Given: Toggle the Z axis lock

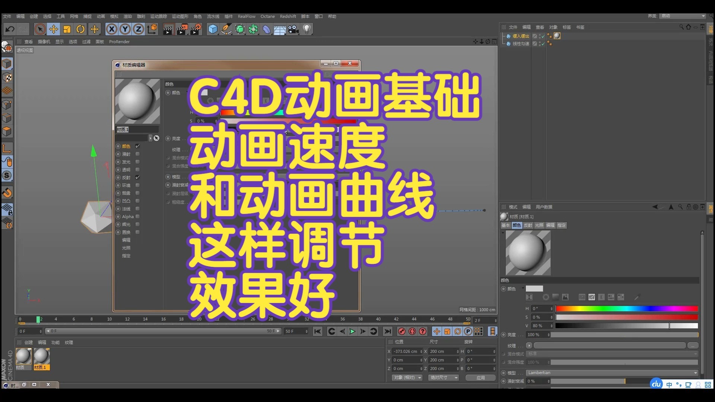Looking at the screenshot, I should 139,29.
